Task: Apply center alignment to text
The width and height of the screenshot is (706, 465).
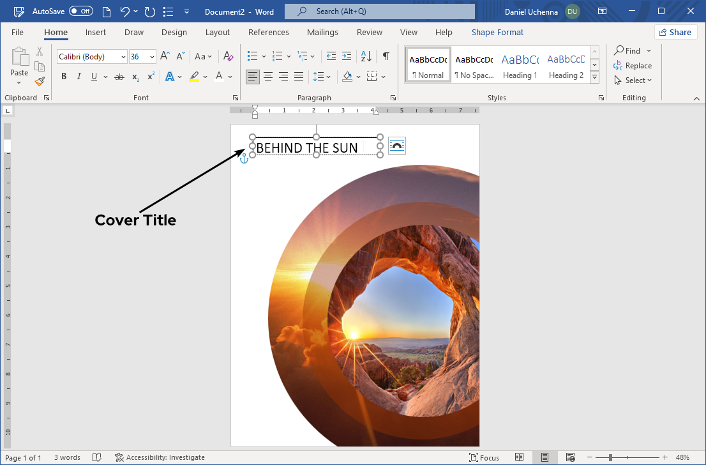Action: [268, 77]
